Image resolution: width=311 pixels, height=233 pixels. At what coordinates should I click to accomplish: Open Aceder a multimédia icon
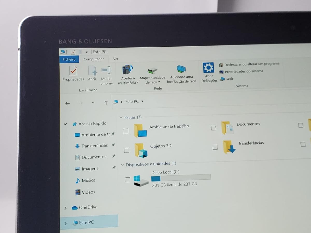point(128,69)
